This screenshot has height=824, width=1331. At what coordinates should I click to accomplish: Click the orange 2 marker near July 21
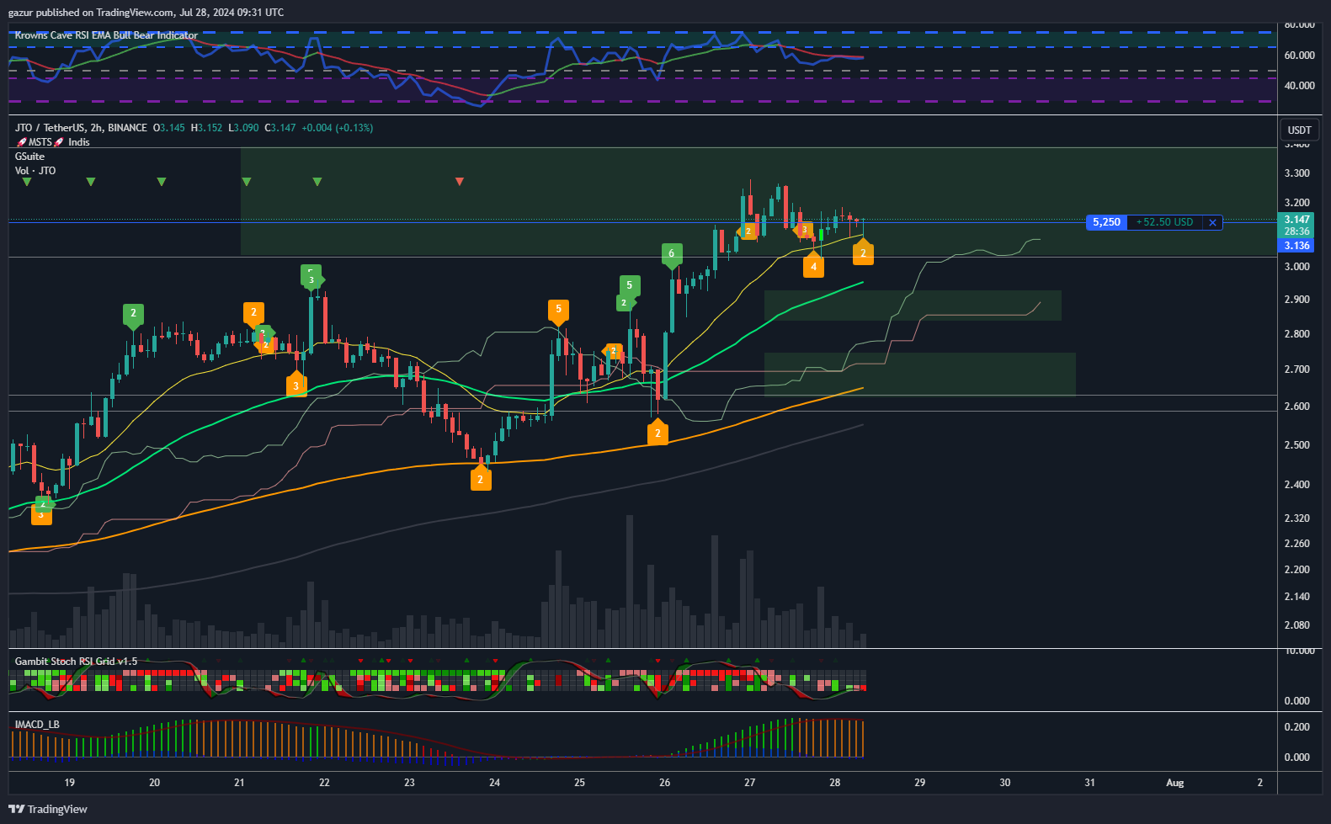pyautogui.click(x=253, y=313)
